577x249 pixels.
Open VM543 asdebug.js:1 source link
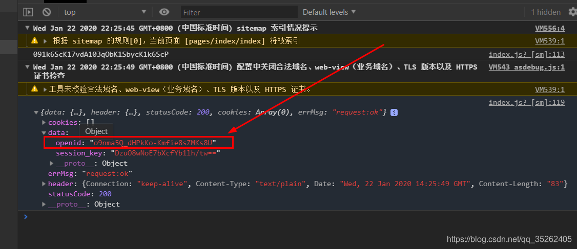pyautogui.click(x=527, y=67)
